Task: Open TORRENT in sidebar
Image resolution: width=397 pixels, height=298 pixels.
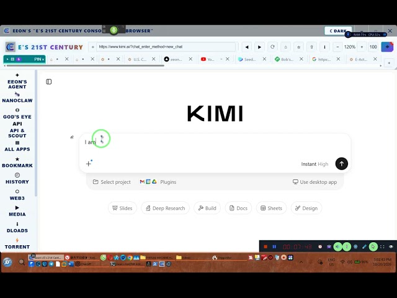Action: click(x=17, y=244)
